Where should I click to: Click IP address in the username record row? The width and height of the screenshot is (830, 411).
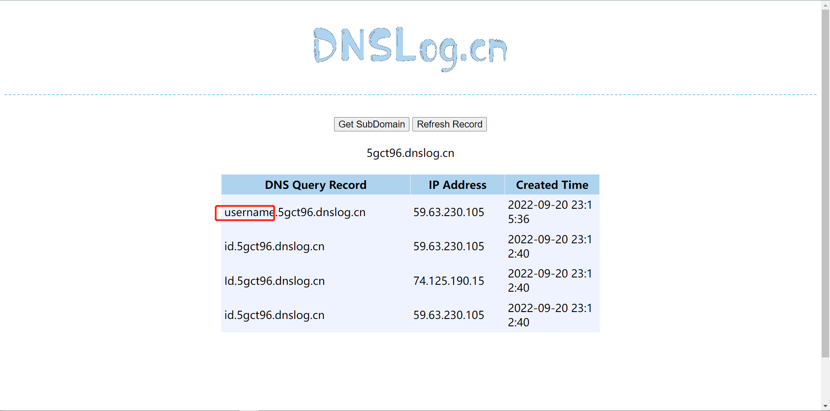(x=449, y=212)
